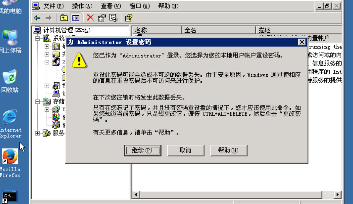The height and width of the screenshot is (204, 353).
Task: Click the 帮助(H) button in dialog
Action: pyautogui.click(x=228, y=150)
